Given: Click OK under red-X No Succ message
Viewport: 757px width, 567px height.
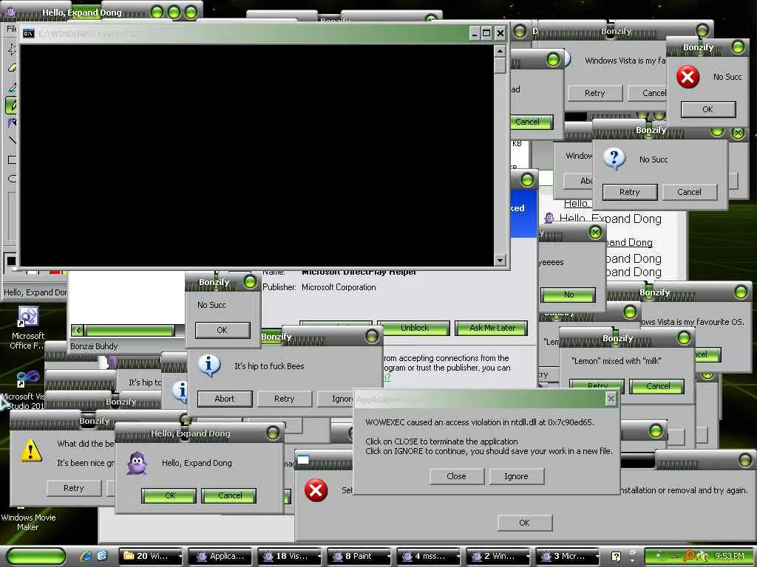Looking at the screenshot, I should [708, 109].
